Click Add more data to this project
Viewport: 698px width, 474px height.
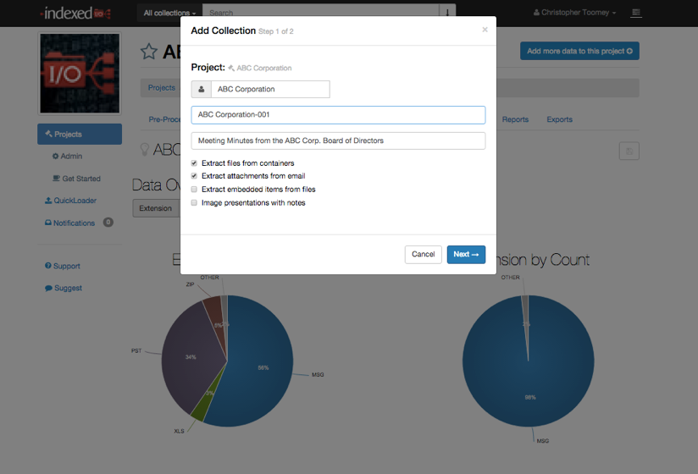pyautogui.click(x=579, y=51)
